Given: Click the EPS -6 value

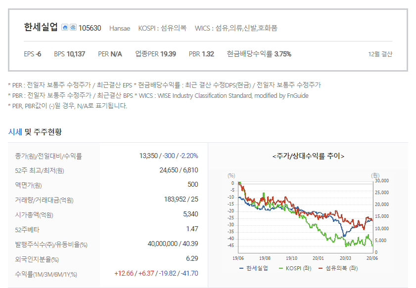Looking at the screenshot, I should coord(32,54).
